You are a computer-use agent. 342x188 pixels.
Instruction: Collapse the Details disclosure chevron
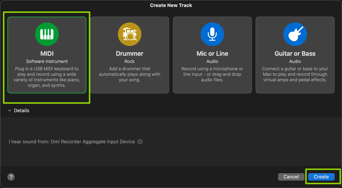[x=10, y=110]
